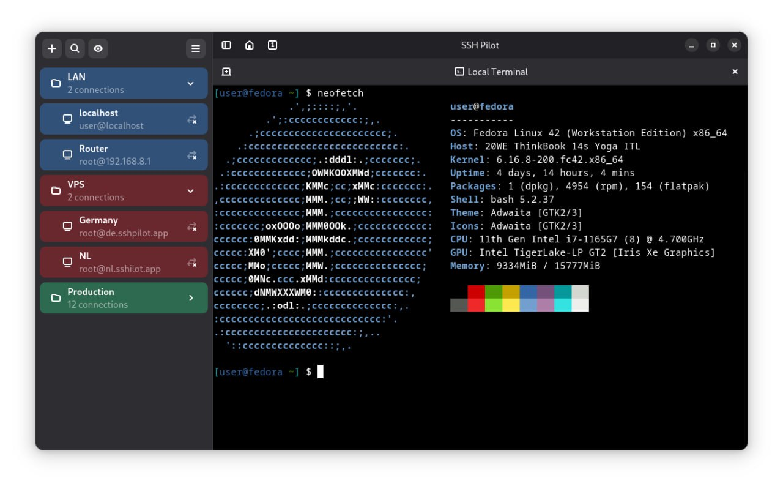Click the terminal prompt cursor
The width and height of the screenshot is (783, 489).
pyautogui.click(x=320, y=371)
